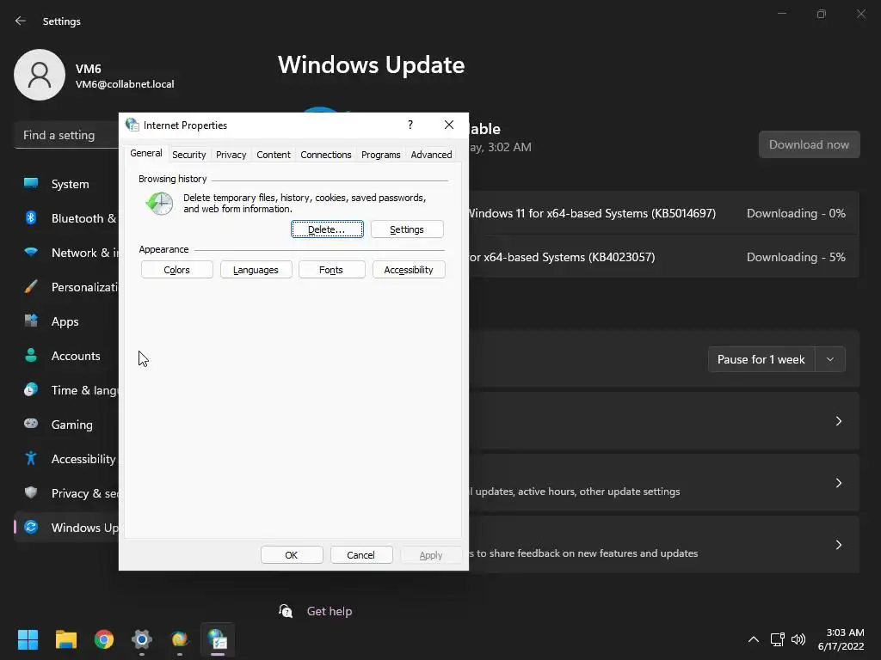Open Accessibility button in Appearance section

[409, 269]
